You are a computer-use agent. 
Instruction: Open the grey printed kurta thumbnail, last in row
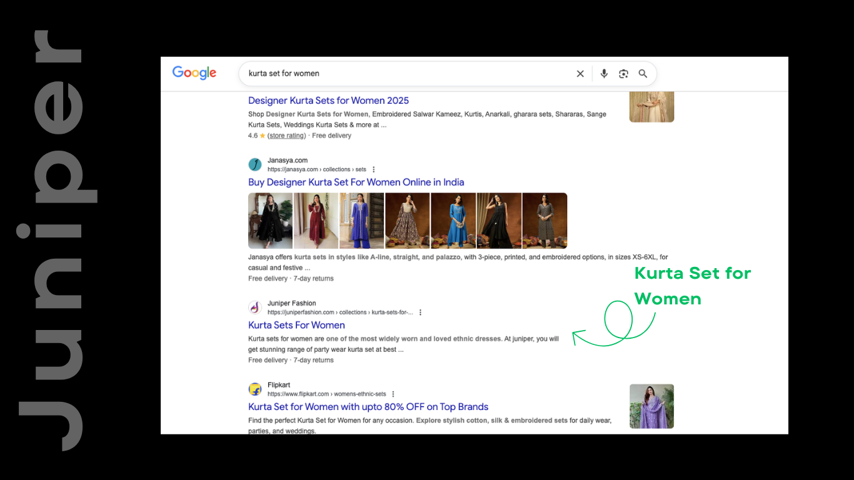[545, 221]
